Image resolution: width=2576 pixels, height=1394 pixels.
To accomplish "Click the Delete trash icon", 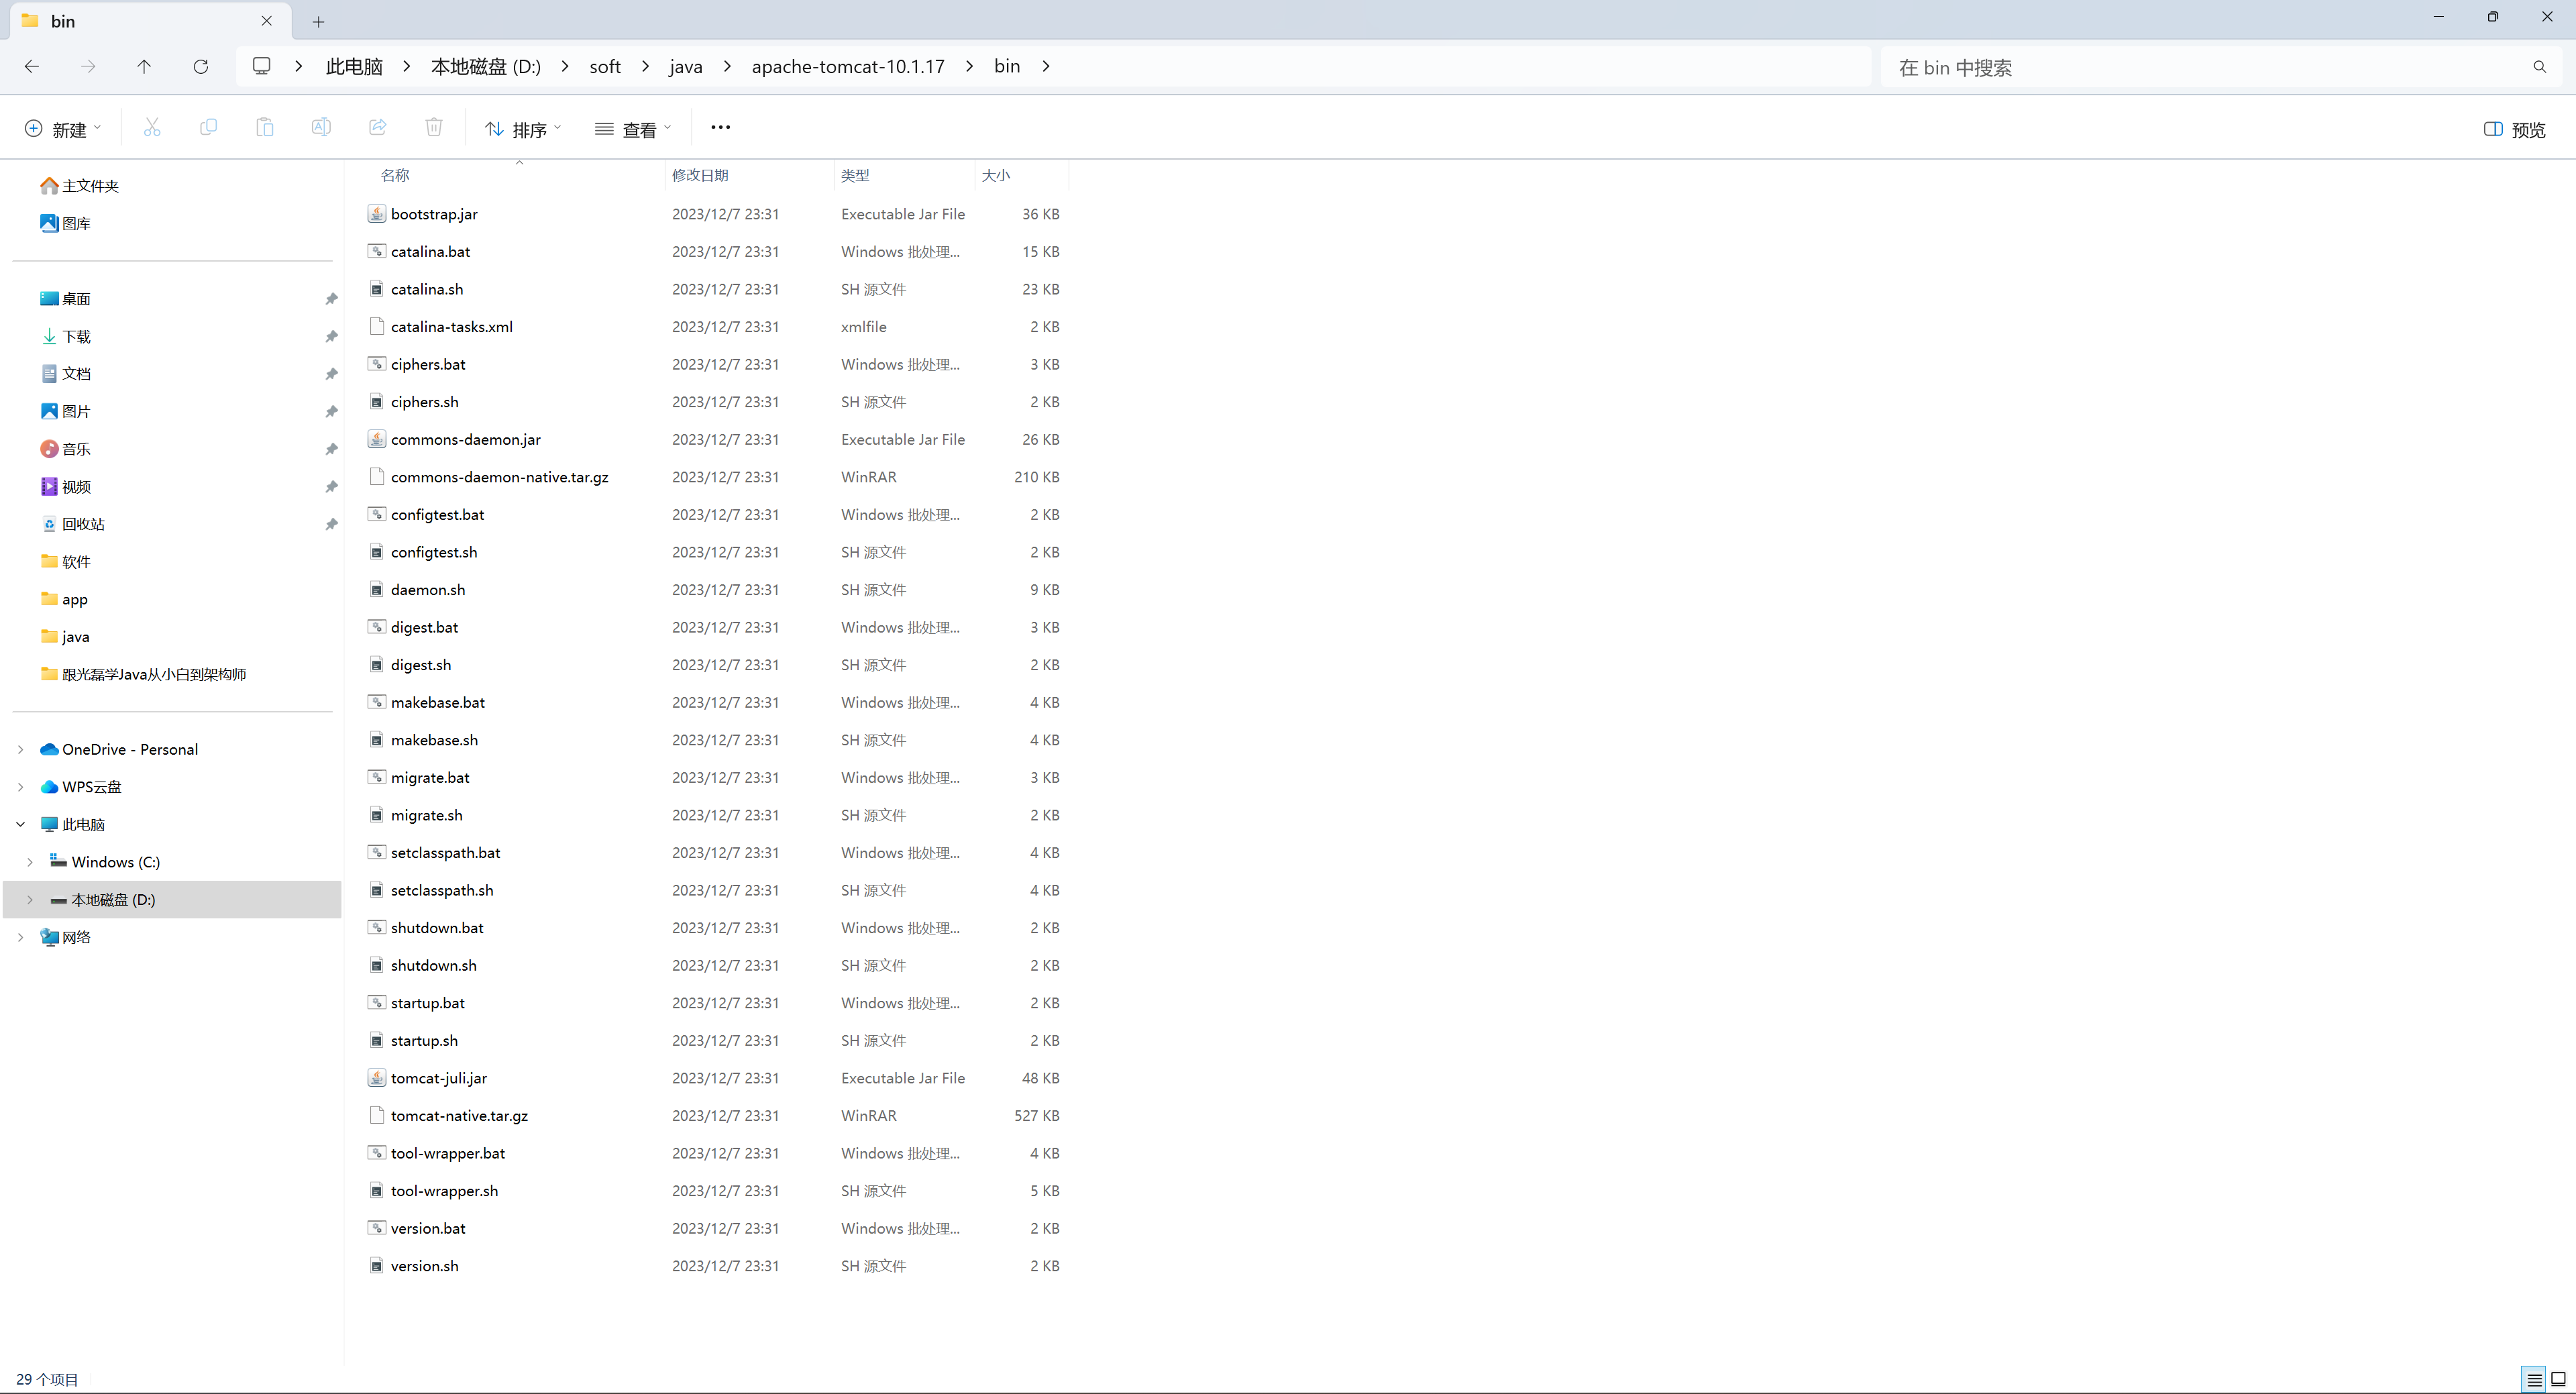I will point(434,127).
